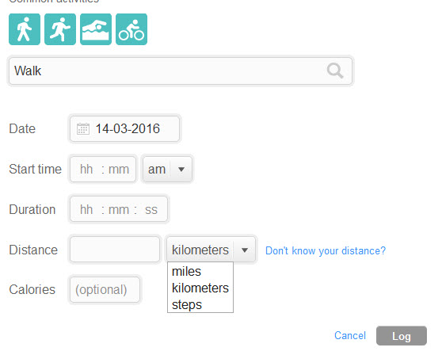Viewport: 442px width, 355px height.
Task: Click the magnifier search icon
Action: click(x=335, y=71)
